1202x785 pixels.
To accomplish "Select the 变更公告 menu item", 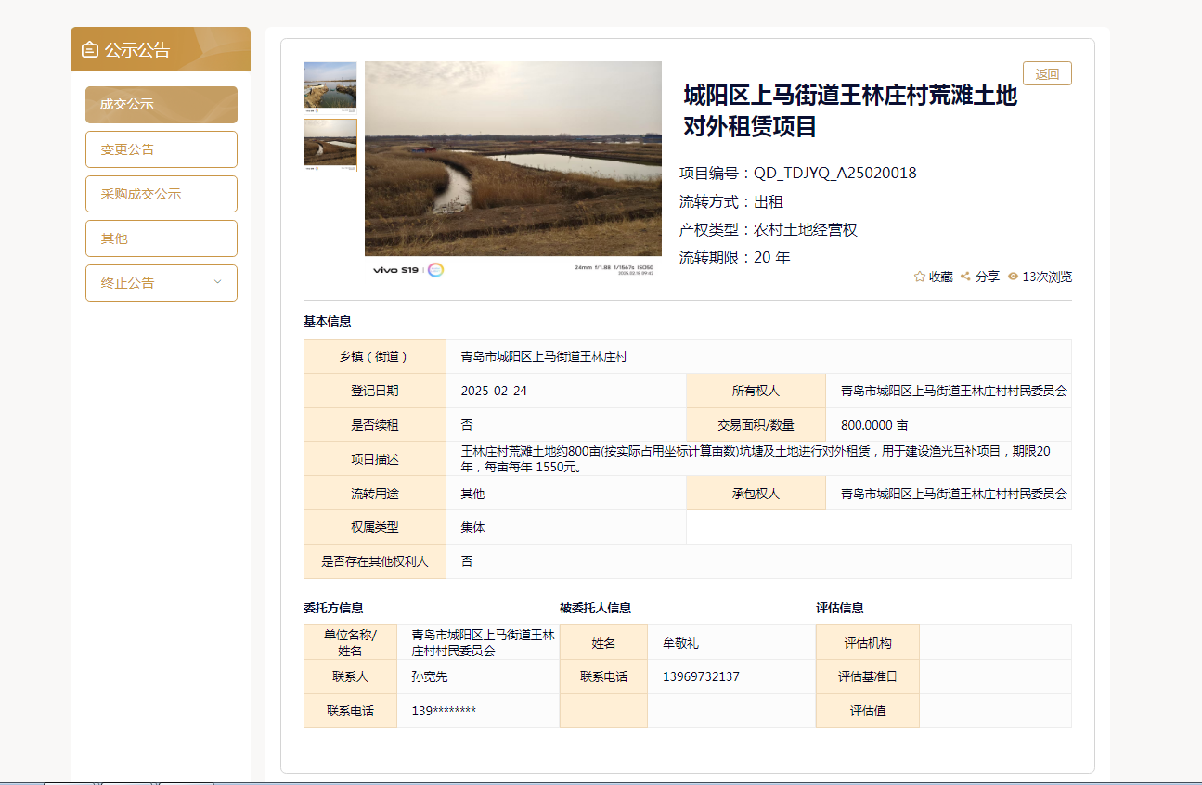I will coord(162,149).
